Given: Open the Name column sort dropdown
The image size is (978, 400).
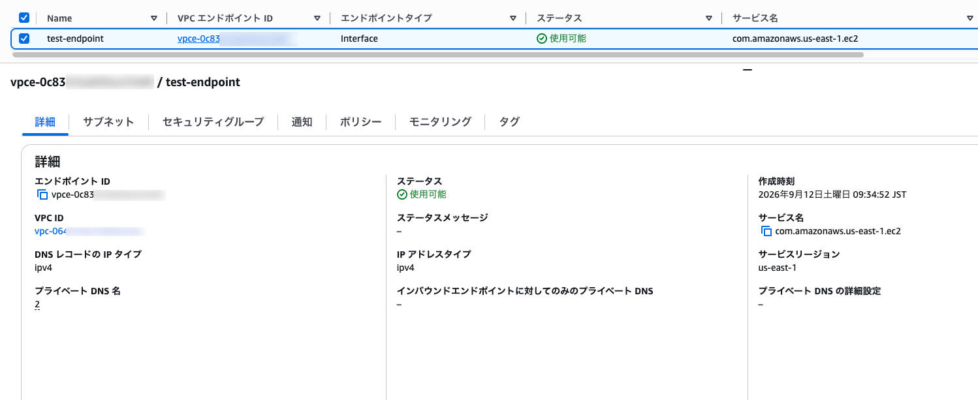Looking at the screenshot, I should coord(154,18).
